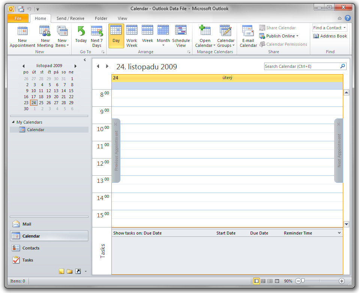Screen dimensions: 359x293
Task: Select Calendar and Tasks view in status bar
Action: pos(263,281)
